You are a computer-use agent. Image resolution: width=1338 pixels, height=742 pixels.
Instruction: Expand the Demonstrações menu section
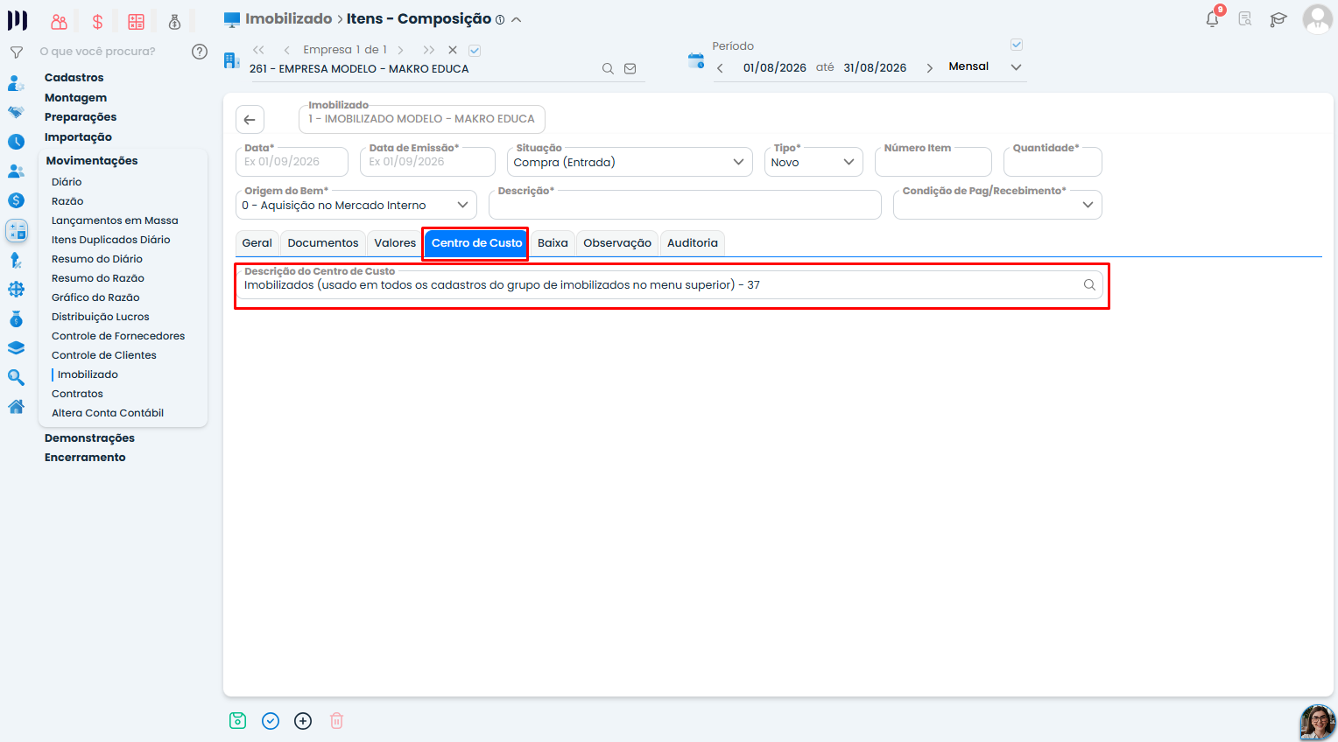click(89, 438)
